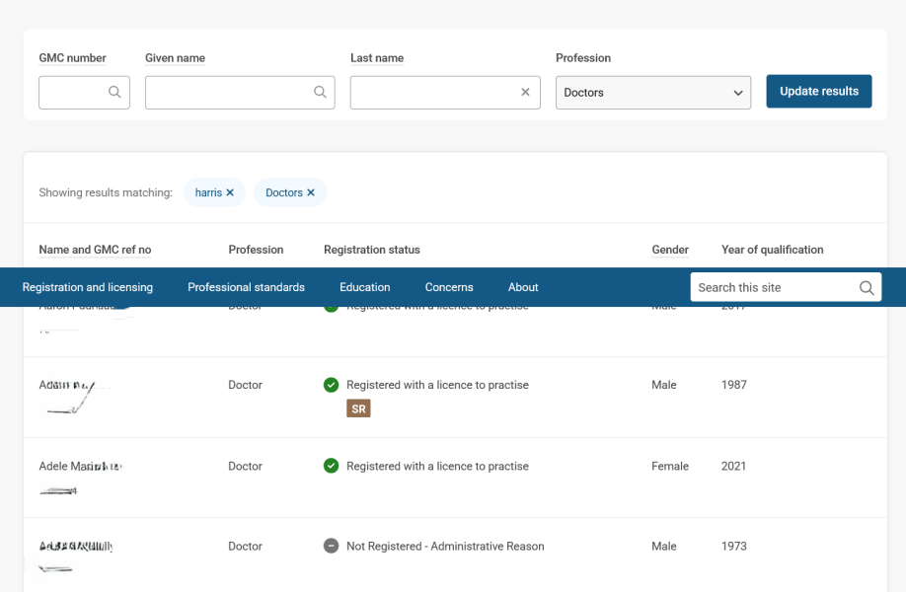906x592 pixels.
Task: Click the GMC number search magnifier icon
Action: click(x=114, y=92)
